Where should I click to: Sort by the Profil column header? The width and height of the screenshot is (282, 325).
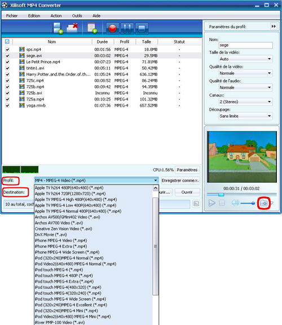click(125, 42)
